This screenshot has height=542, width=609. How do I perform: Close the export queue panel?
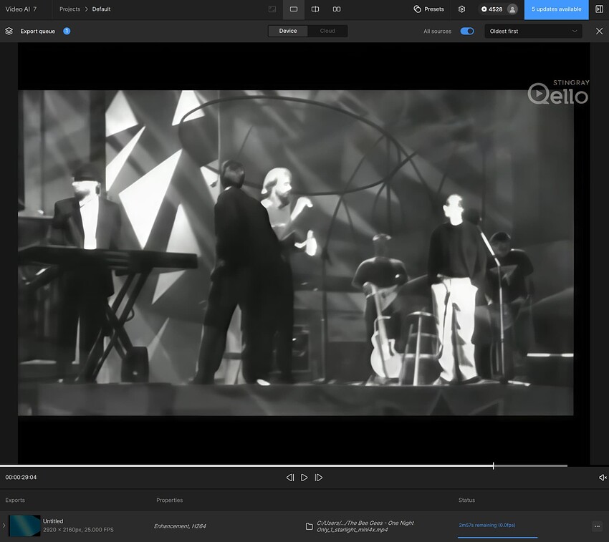click(599, 31)
